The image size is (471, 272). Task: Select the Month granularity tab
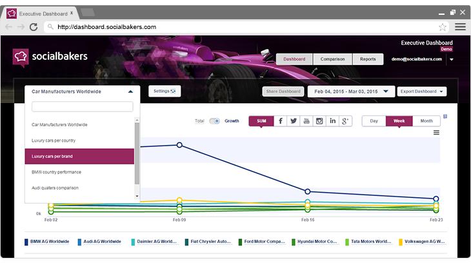tap(426, 121)
